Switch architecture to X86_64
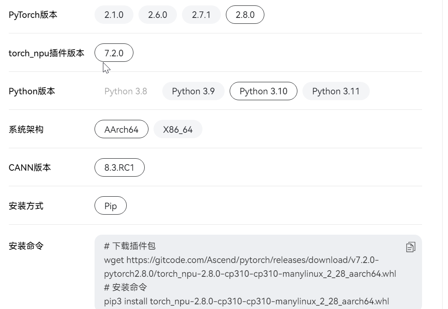Screen dimensions: 448x309 tap(178, 129)
